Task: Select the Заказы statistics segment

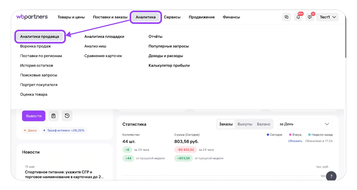Action: (226, 124)
